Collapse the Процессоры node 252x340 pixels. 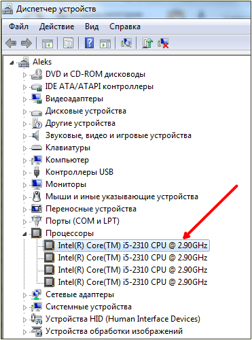coord(24,234)
